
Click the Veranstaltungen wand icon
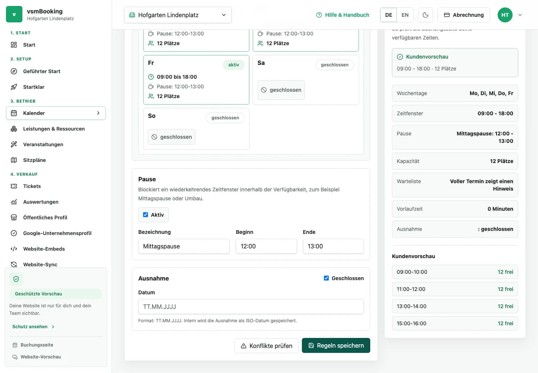tap(14, 144)
